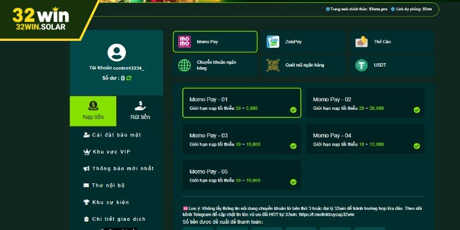460x230 pixels.
Task: Choose USDT payment method
Action: point(392,65)
